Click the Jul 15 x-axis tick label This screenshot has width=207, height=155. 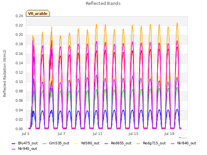tap(134, 134)
